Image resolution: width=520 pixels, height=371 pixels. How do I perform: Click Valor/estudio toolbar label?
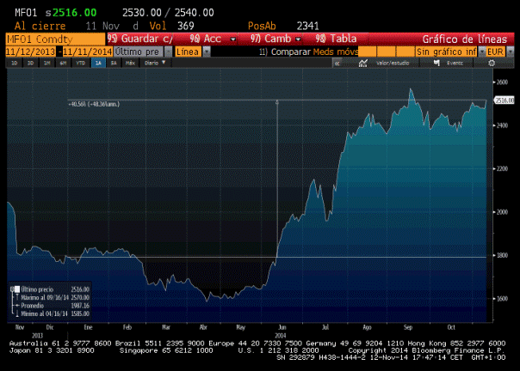(x=393, y=63)
